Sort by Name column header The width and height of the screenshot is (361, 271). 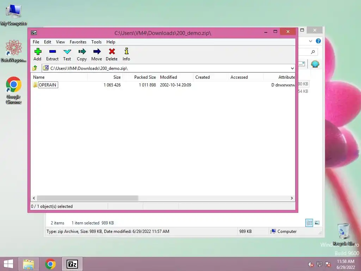point(59,77)
